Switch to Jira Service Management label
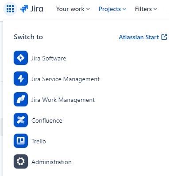Viewport: 169px width, 176px height. coord(65,79)
